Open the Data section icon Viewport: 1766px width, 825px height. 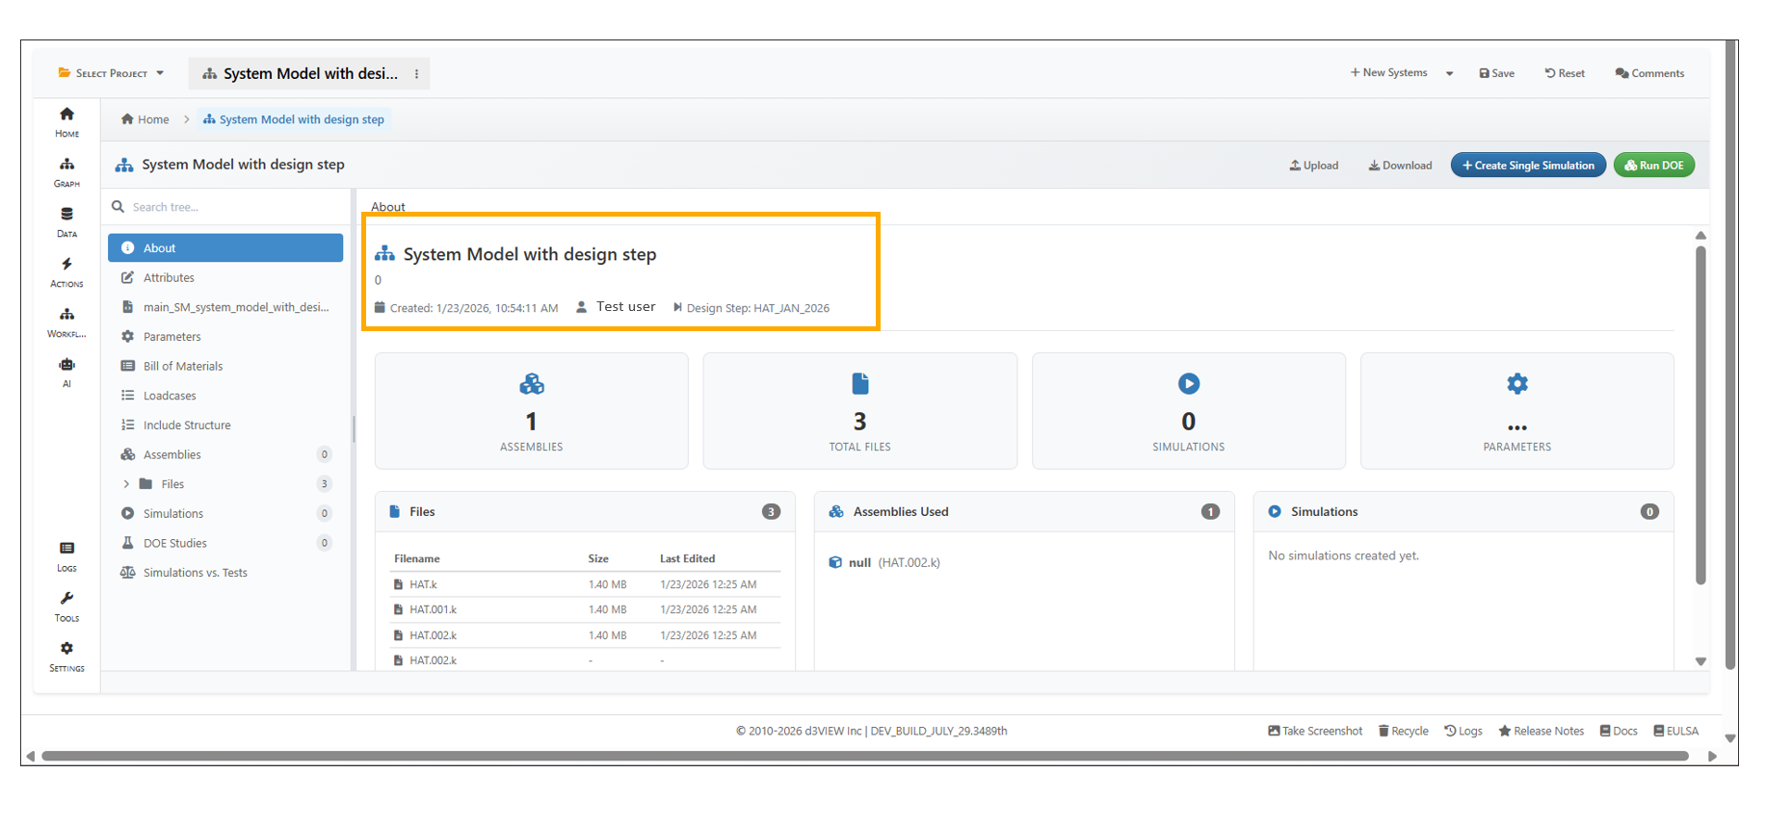(66, 220)
